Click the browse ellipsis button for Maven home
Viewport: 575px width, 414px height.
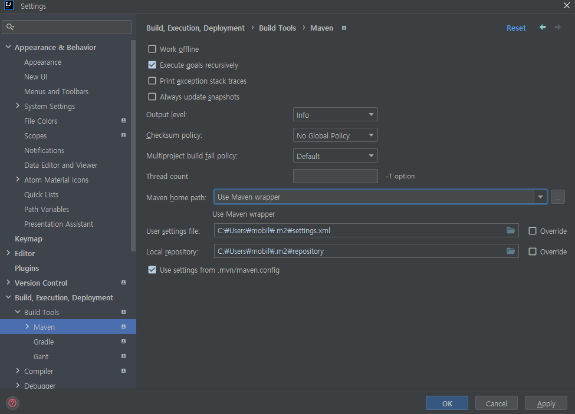click(558, 197)
